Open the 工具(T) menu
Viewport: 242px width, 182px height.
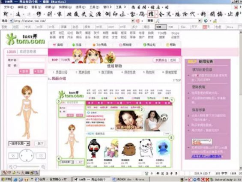click(x=94, y=7)
